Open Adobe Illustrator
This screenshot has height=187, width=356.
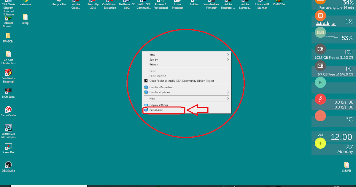pos(228,3)
